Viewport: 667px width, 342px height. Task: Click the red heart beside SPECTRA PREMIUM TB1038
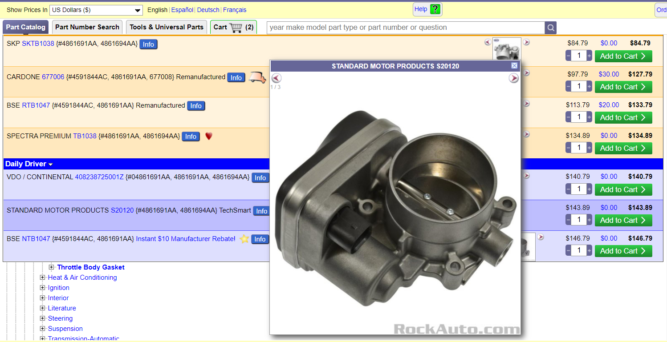tap(208, 137)
